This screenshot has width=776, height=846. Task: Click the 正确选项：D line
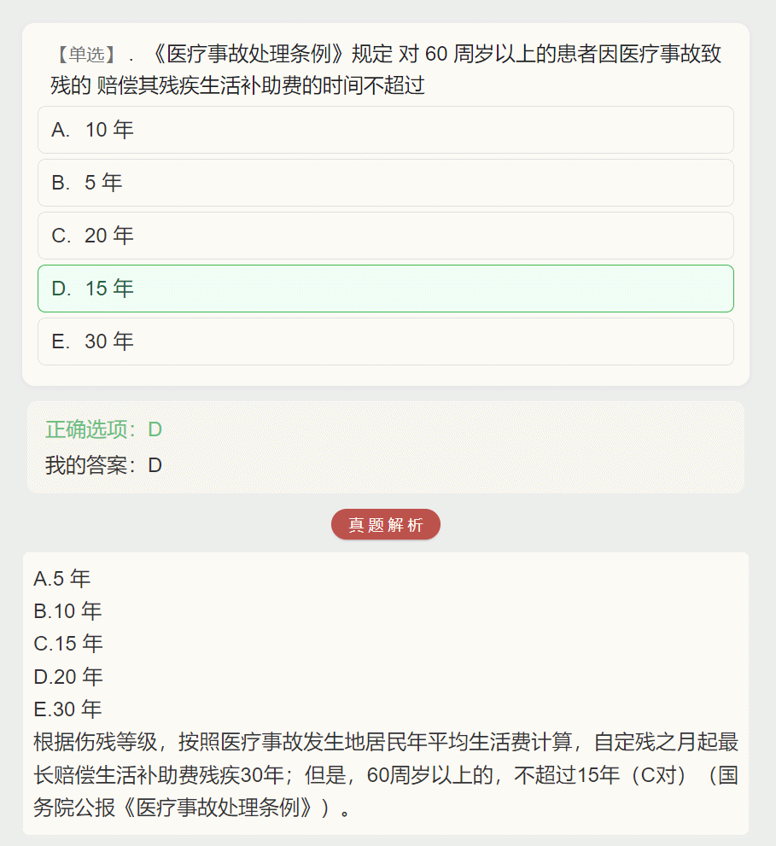pyautogui.click(x=103, y=429)
